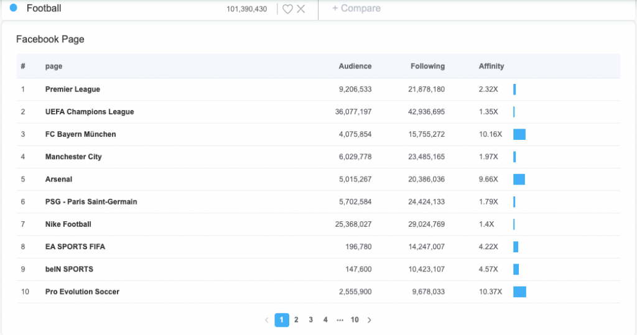Select affinity value 9.66X
The image size is (637, 335).
[488, 179]
